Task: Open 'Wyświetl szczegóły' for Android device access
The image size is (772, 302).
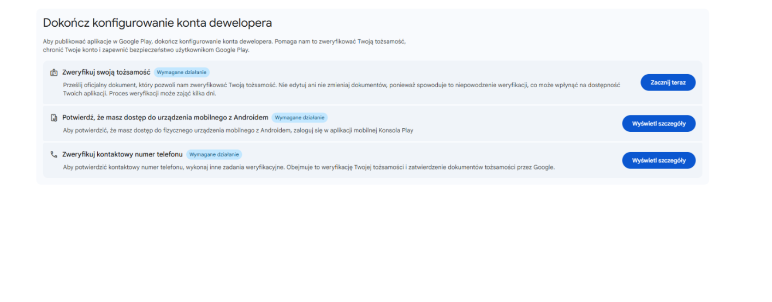Action: click(658, 124)
